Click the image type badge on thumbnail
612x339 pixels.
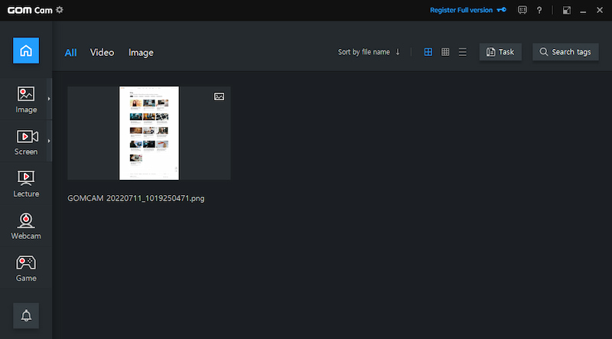(220, 96)
